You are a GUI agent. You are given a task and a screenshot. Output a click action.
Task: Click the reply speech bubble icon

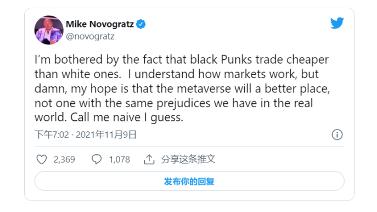[x=97, y=159]
